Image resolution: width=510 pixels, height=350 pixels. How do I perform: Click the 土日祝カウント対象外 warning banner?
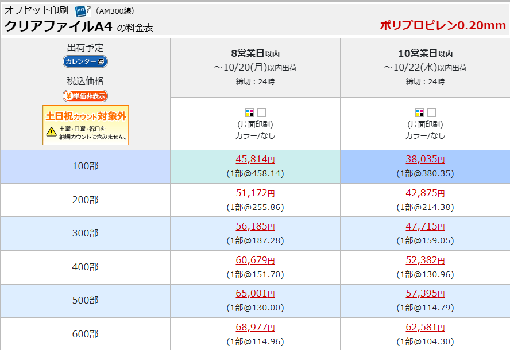pyautogui.click(x=86, y=125)
